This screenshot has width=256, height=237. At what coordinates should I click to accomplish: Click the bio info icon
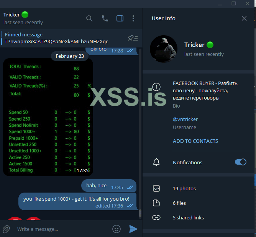pyautogui.click(x=156, y=87)
